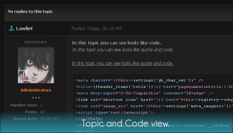Click the image_src link code line

[154, 106]
